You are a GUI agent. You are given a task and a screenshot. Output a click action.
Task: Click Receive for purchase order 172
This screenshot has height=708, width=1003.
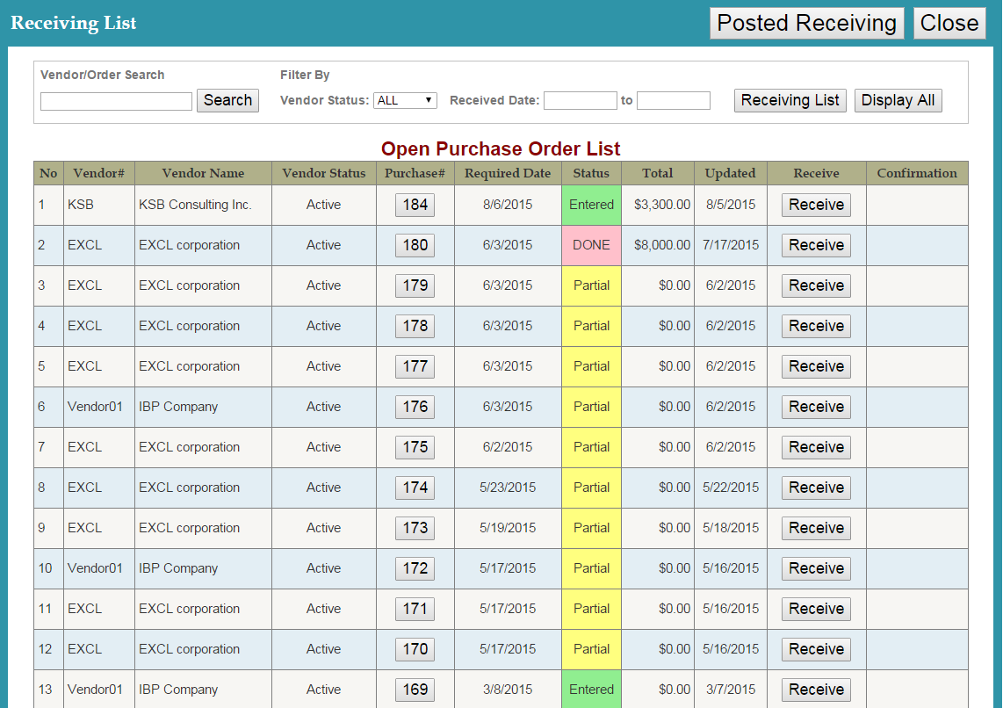(816, 568)
